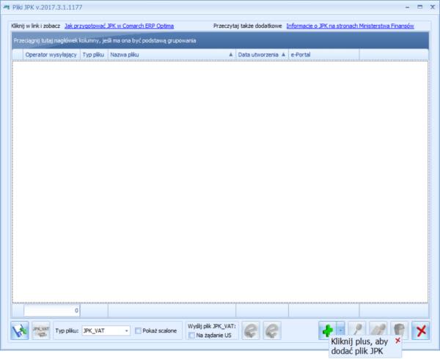
Task: Sort by 'Data utworzenia' column header
Action: 260,54
